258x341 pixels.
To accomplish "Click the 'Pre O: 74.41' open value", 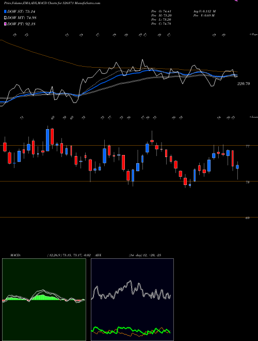I will [x=161, y=11].
